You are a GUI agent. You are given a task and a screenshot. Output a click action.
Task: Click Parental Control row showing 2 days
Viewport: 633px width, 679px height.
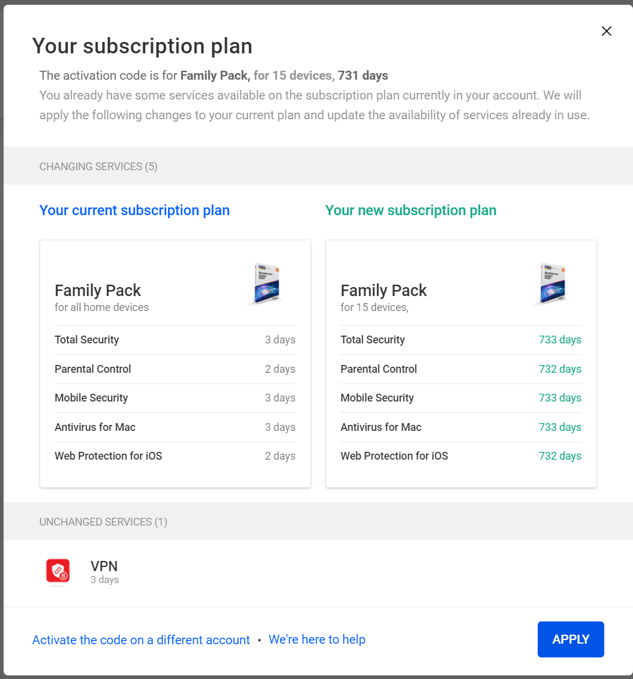pos(174,369)
